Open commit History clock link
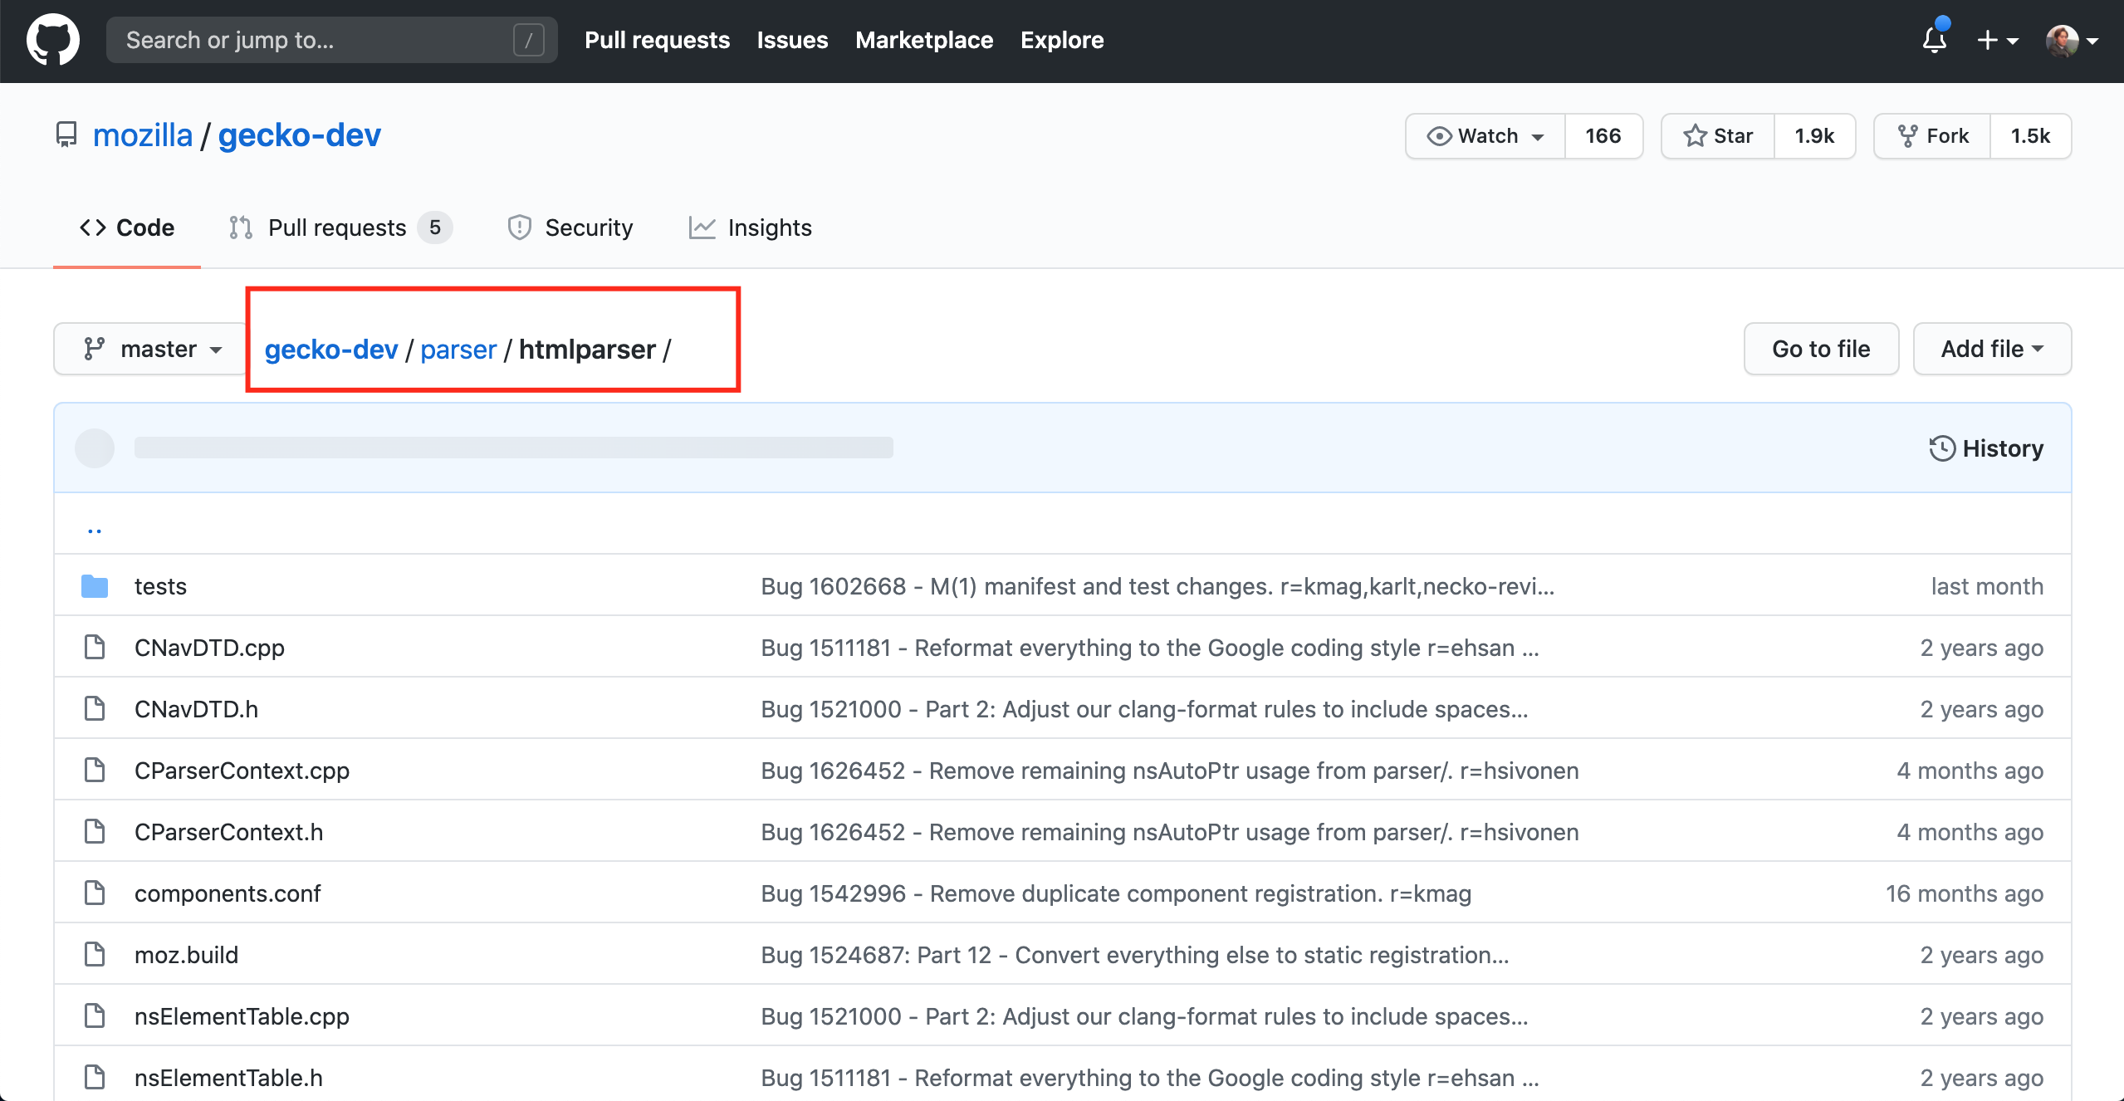This screenshot has height=1101, width=2124. [x=1985, y=448]
